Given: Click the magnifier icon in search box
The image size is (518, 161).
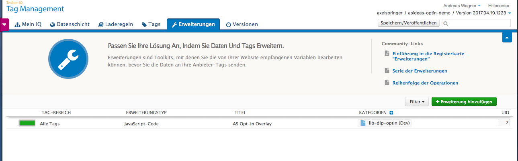Looking at the screenshot, I should point(446,24).
